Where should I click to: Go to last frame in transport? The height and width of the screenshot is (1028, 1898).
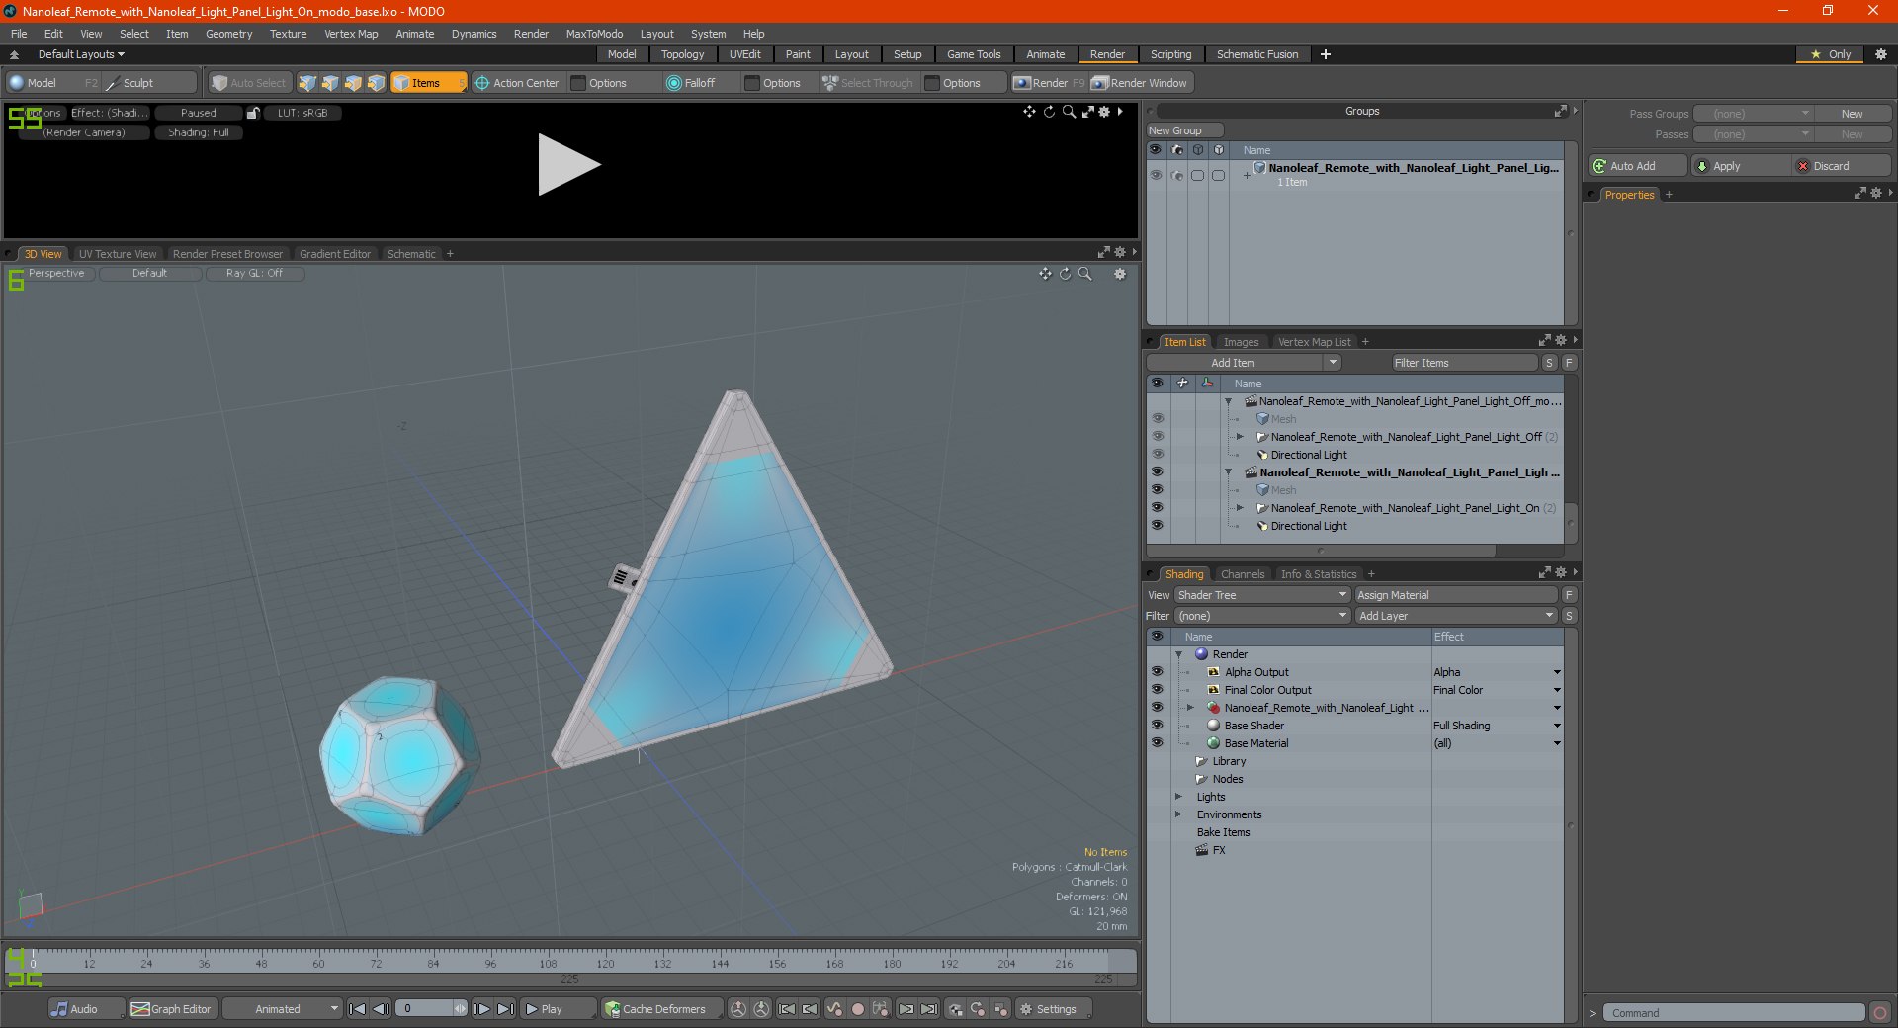[505, 1009]
